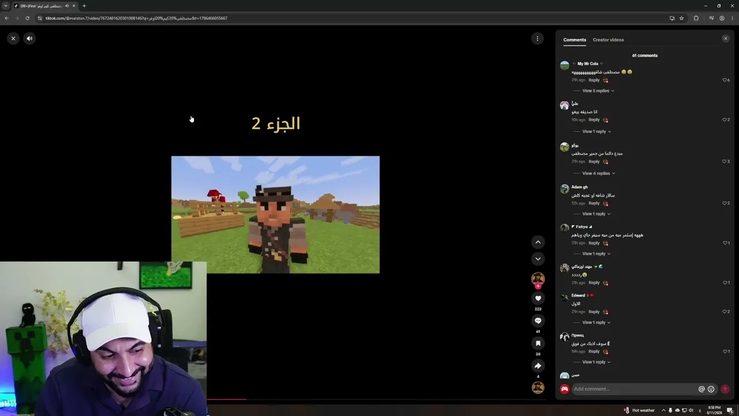Like My Mr Cola's comment with 6 likes
This screenshot has width=739, height=416.
pos(725,80)
